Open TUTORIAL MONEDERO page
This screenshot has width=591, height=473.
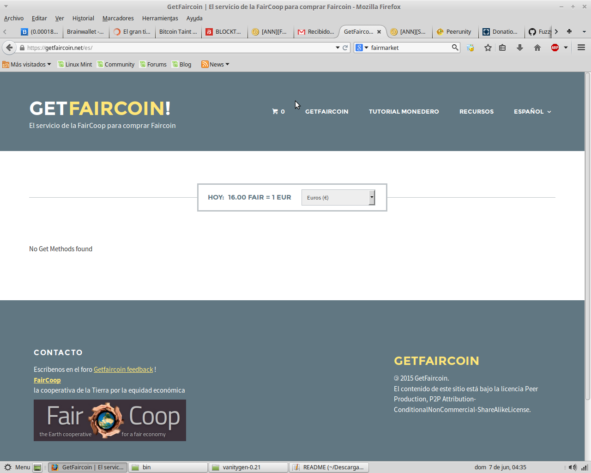click(404, 111)
